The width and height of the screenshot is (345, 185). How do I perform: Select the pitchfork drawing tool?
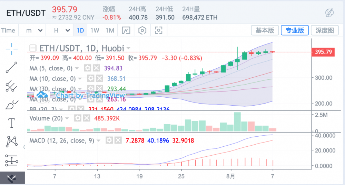[11, 86]
